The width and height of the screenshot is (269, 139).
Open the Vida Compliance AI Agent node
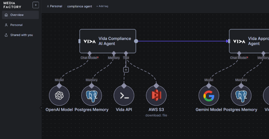108,41
